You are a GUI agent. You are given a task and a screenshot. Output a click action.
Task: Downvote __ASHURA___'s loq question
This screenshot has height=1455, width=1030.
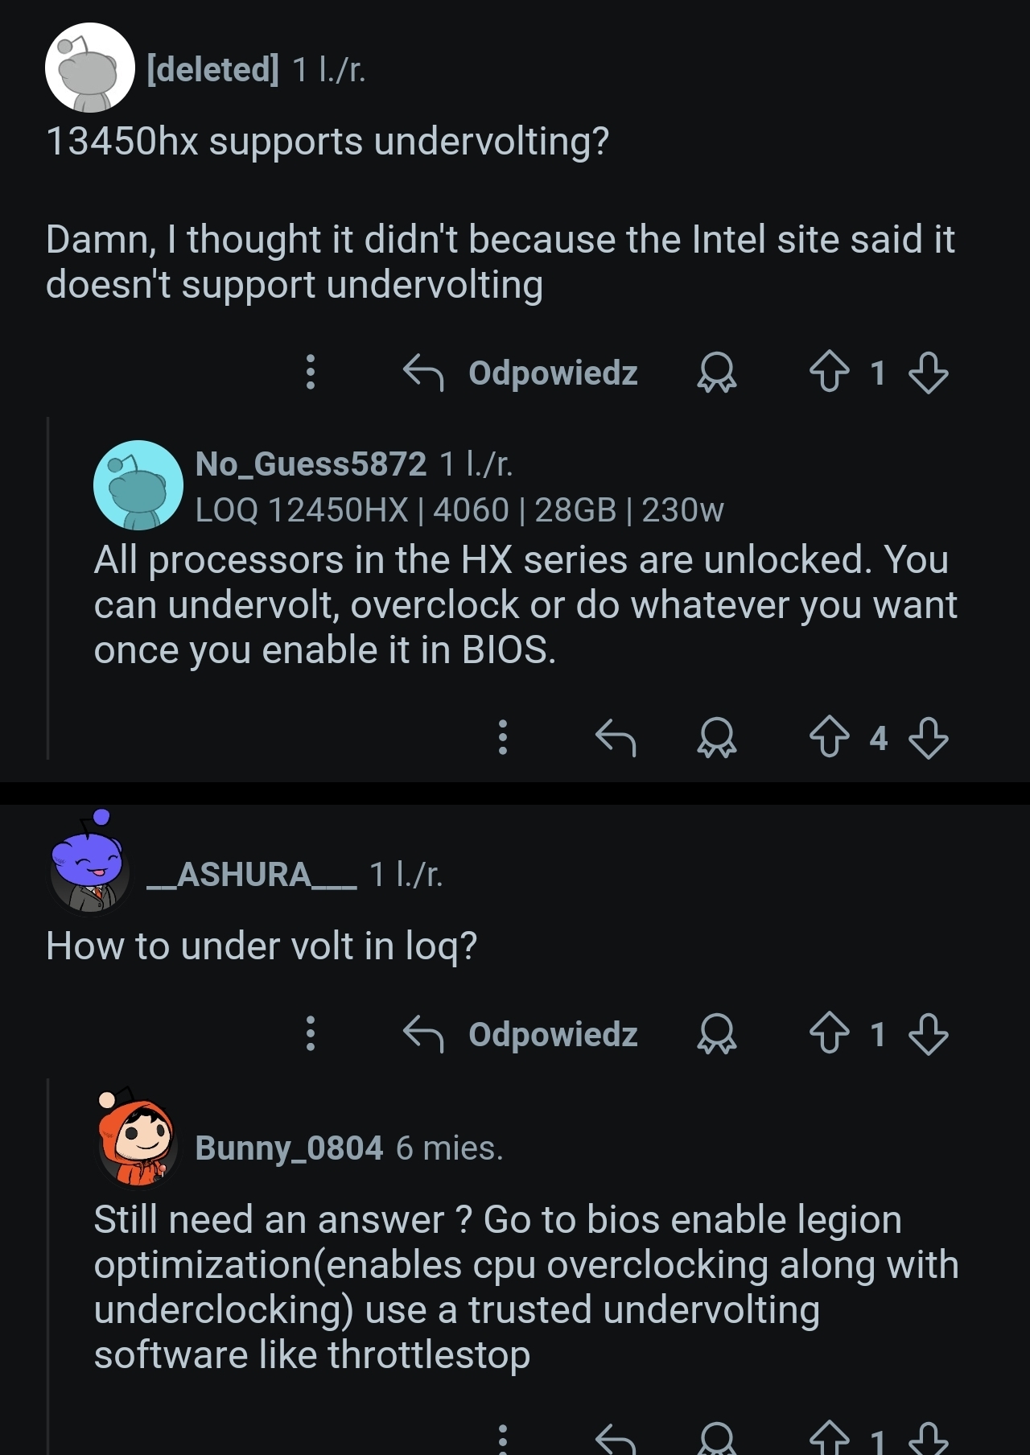coord(928,1034)
